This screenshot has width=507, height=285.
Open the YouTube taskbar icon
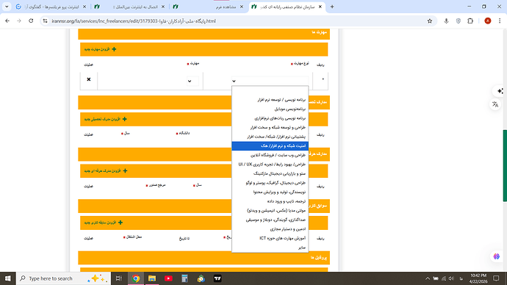tap(168, 278)
